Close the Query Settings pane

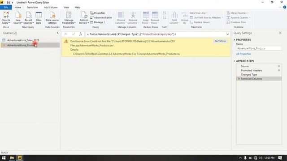tap(280, 33)
